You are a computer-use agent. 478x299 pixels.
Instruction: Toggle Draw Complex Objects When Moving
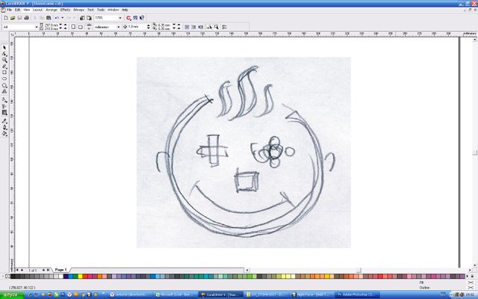point(209,27)
